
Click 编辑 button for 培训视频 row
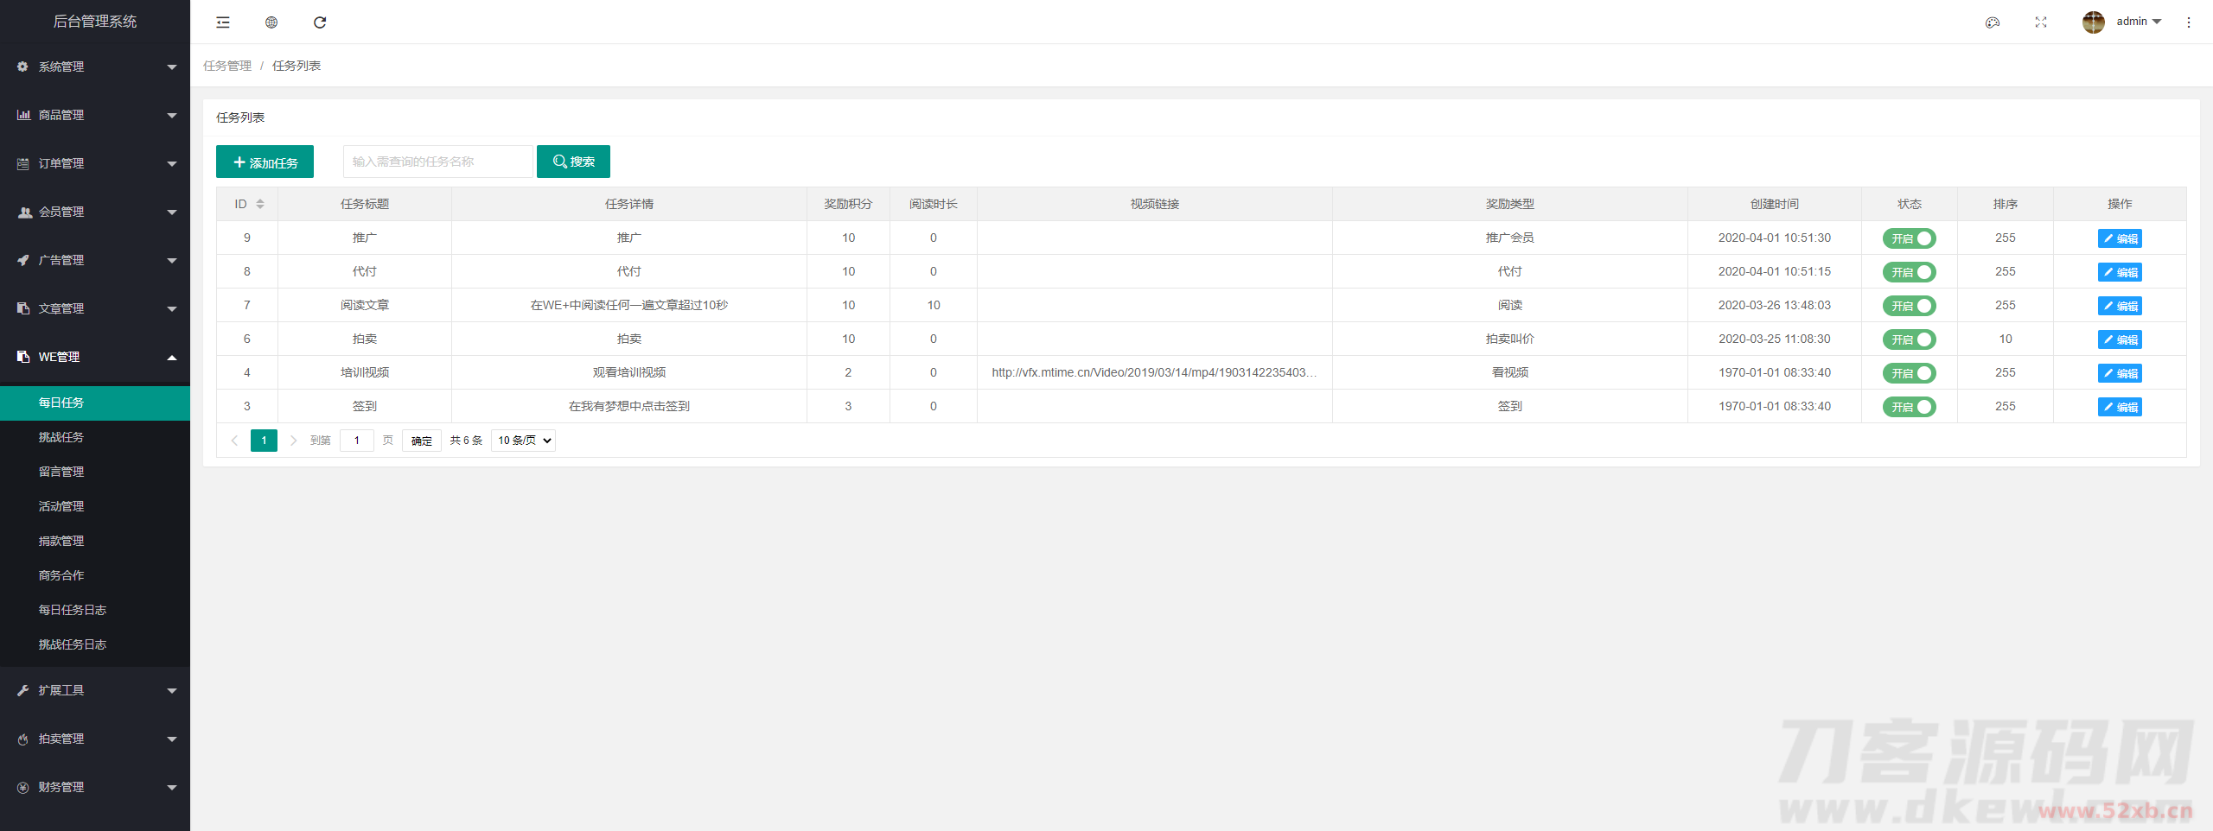point(2120,373)
